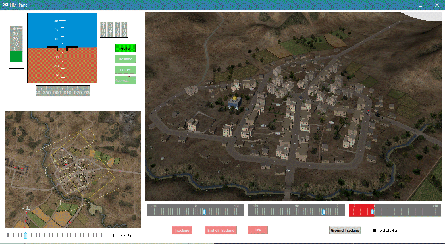Click the aircraft icon on the map
The height and width of the screenshot is (244, 445).
point(27,210)
